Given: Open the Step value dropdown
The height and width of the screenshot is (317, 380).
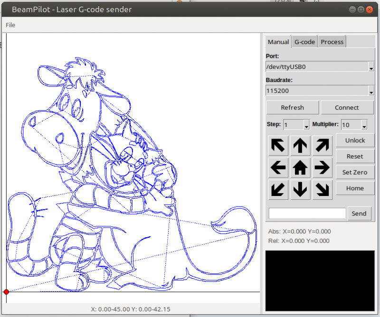Looking at the screenshot, I should point(306,125).
